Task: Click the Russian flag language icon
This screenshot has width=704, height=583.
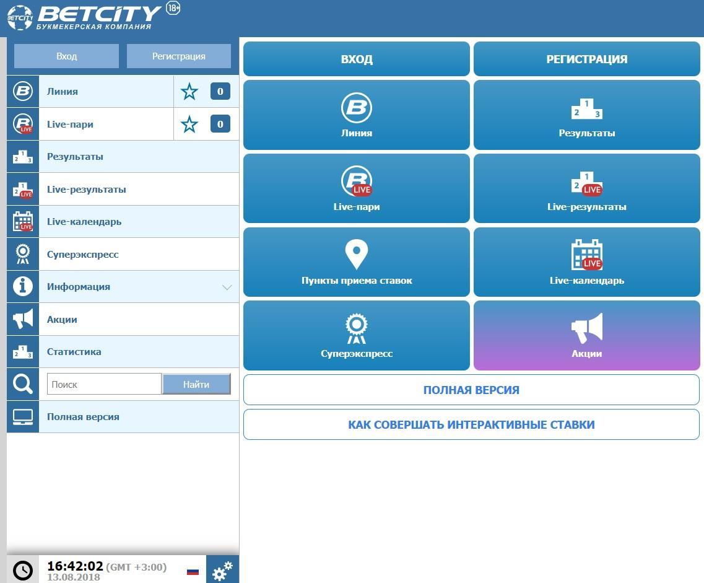Action: click(x=193, y=571)
